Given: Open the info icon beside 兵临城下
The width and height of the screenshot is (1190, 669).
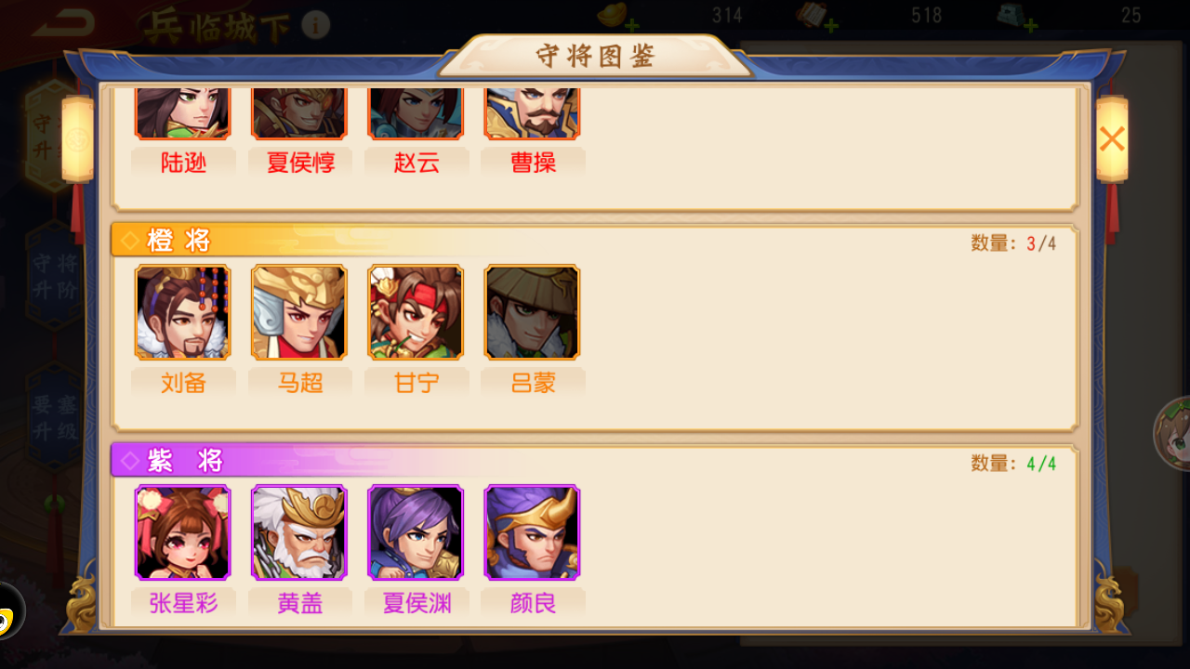Looking at the screenshot, I should (x=316, y=25).
